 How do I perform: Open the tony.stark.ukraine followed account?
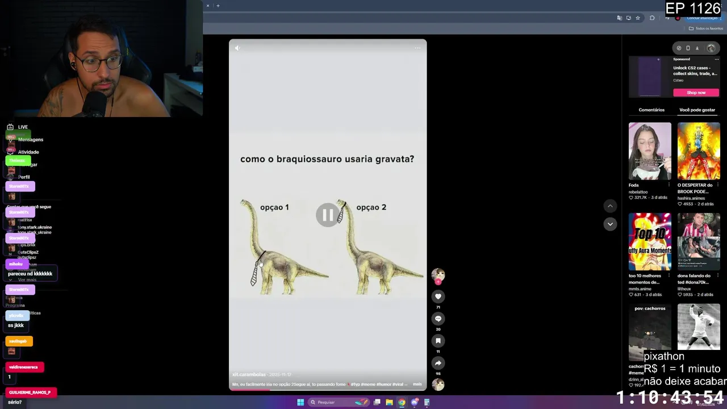(35, 227)
